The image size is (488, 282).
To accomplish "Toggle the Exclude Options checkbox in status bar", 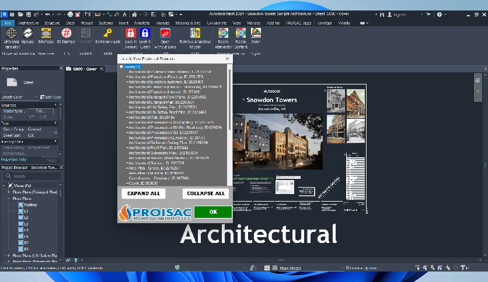I will click(348, 267).
